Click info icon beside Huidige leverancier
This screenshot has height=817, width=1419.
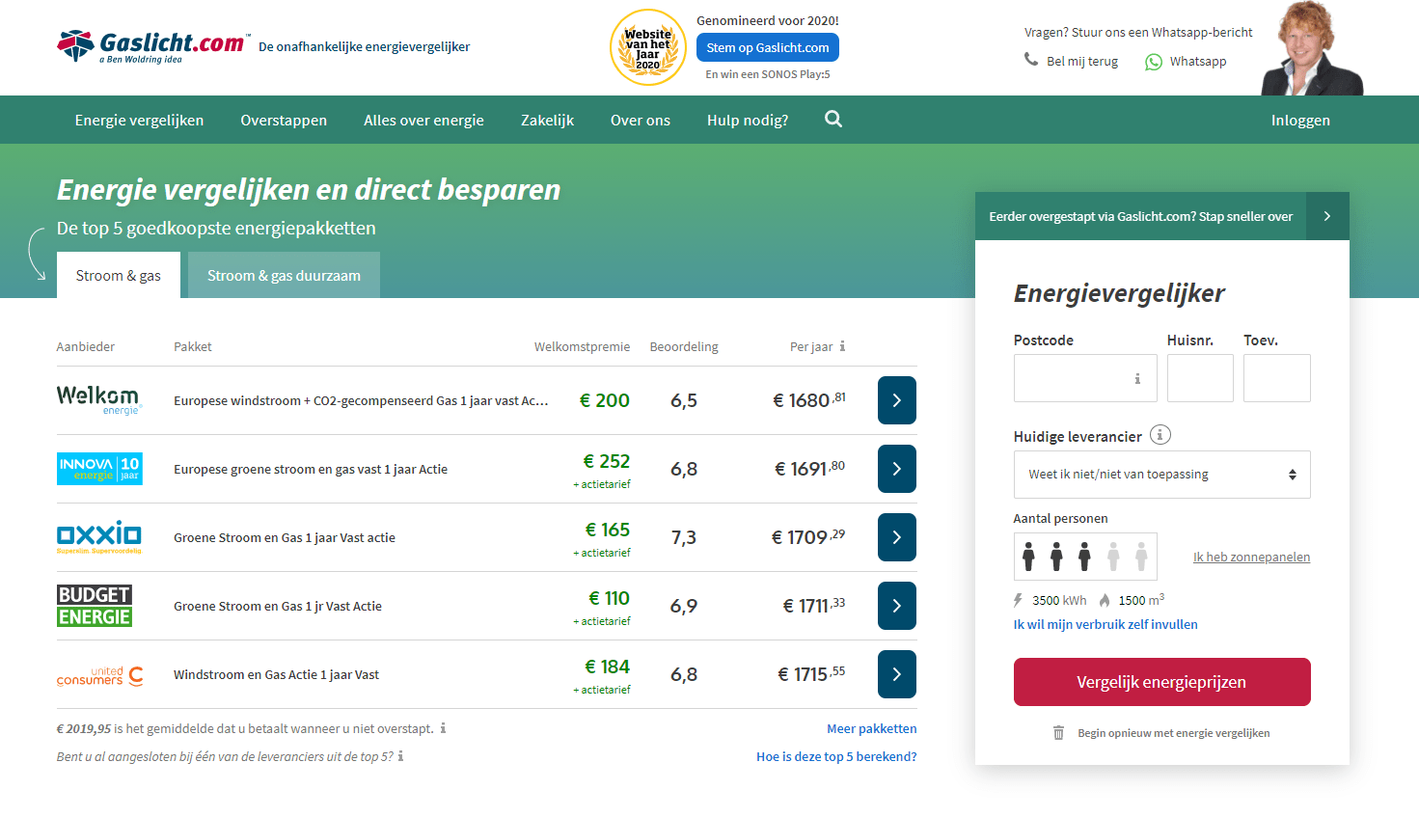coord(1160,435)
